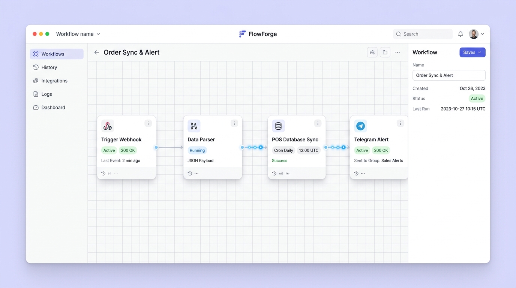The width and height of the screenshot is (516, 288).
Task: Click the FlowForge logo
Action: click(x=258, y=34)
